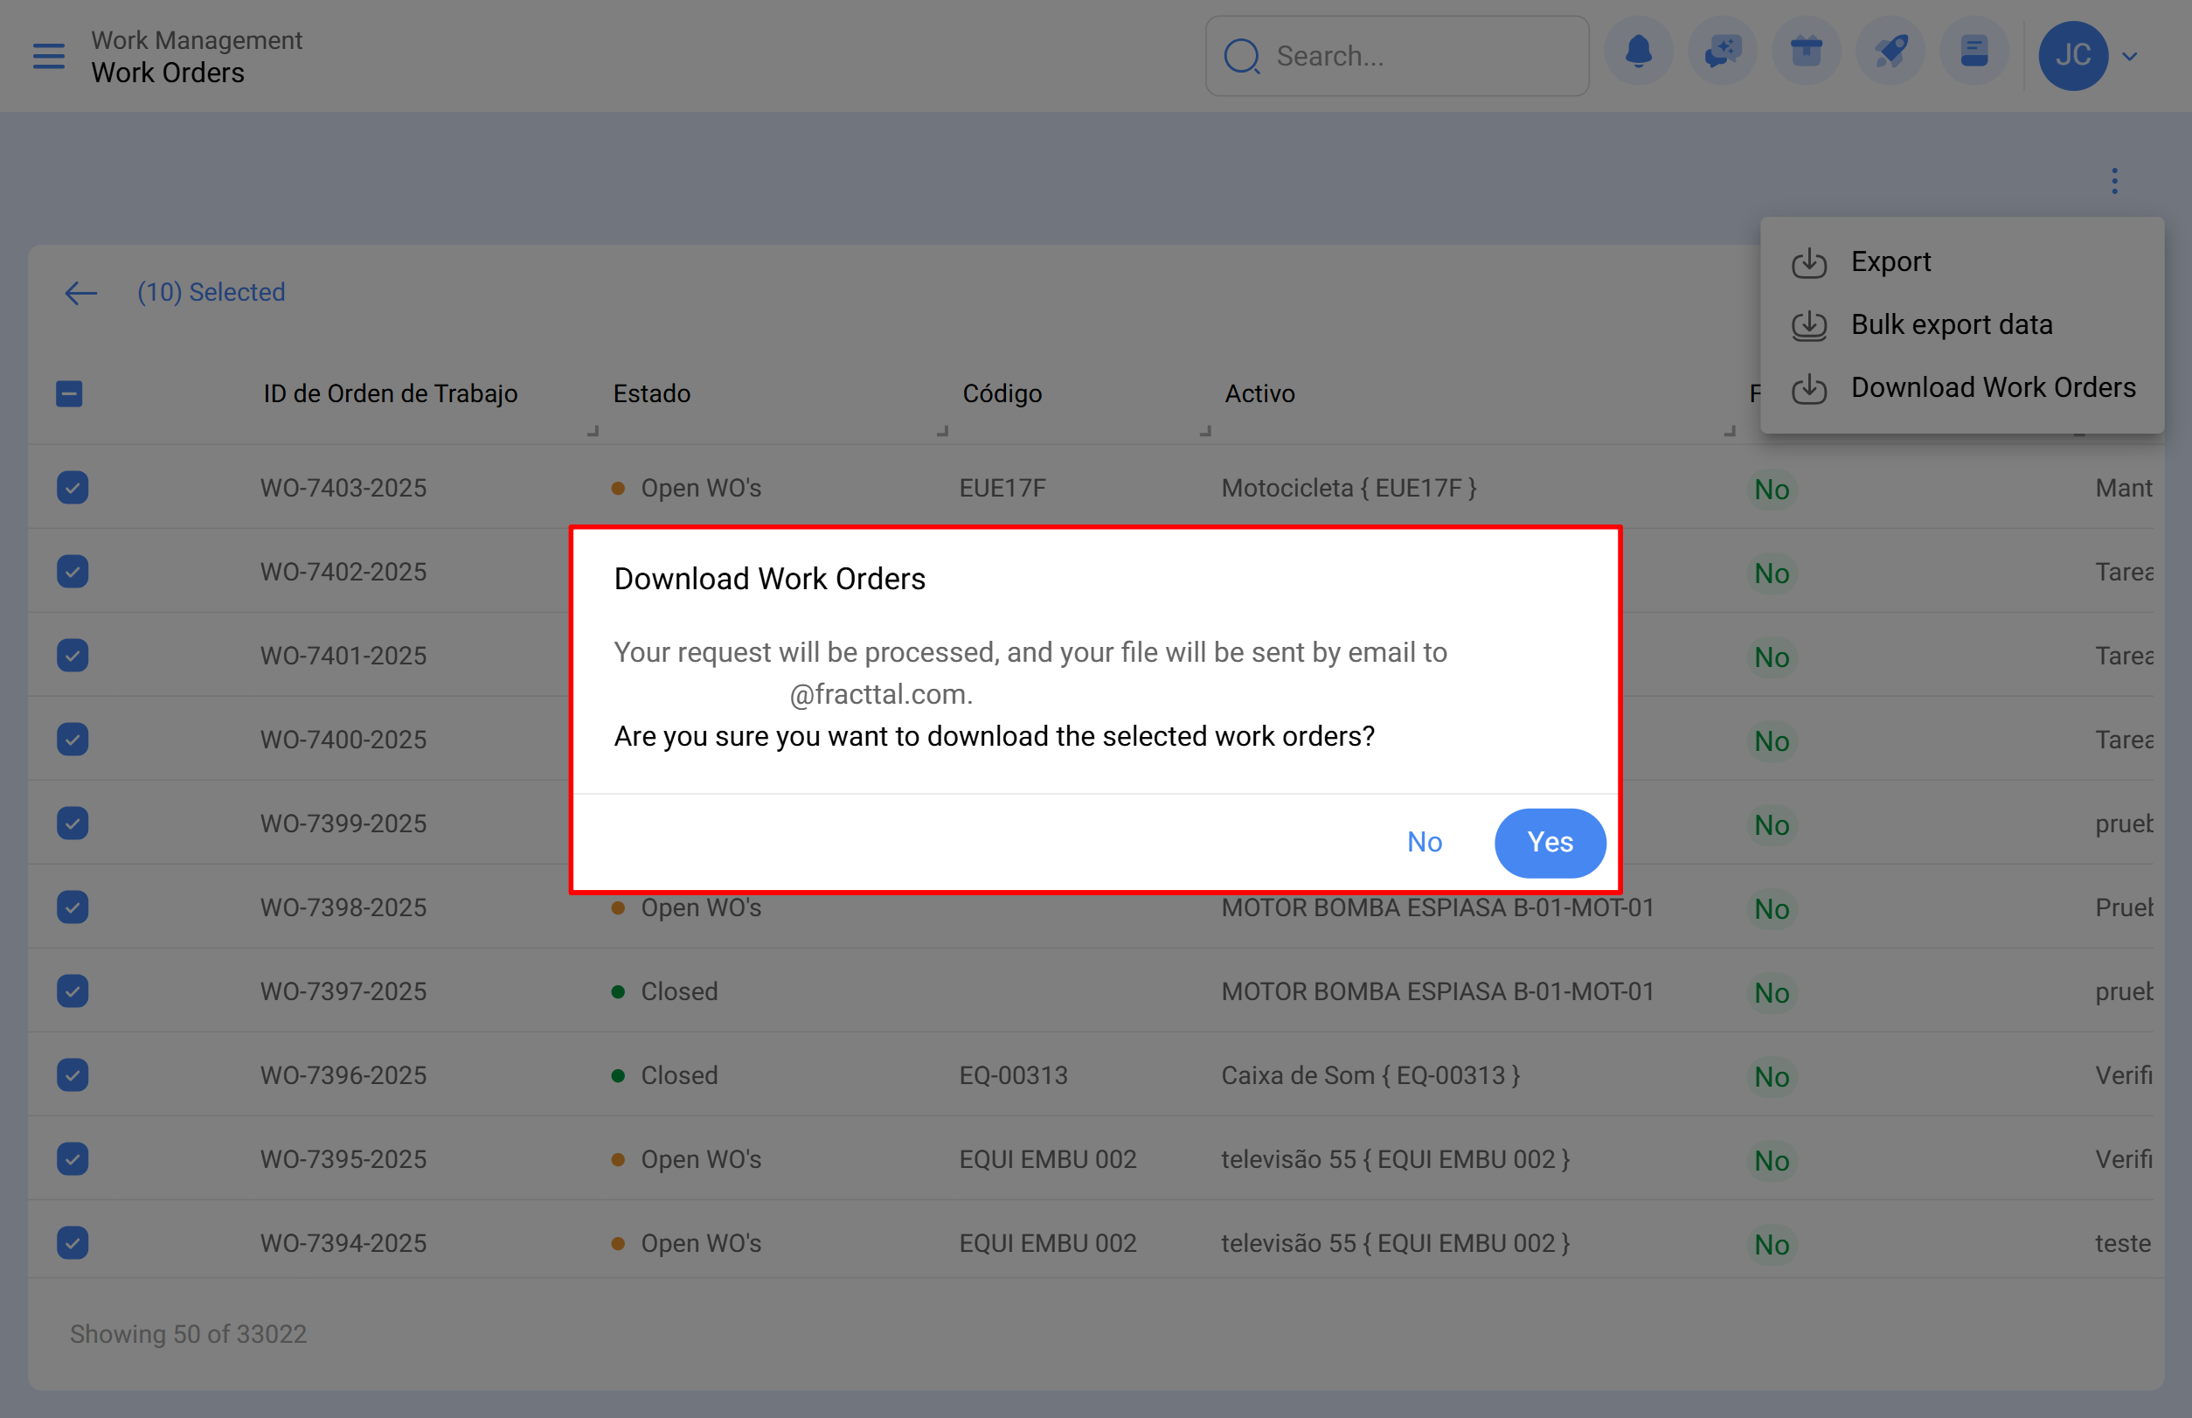Click the ID column resize handle
Screen dimensions: 2192x1418
click(593, 431)
